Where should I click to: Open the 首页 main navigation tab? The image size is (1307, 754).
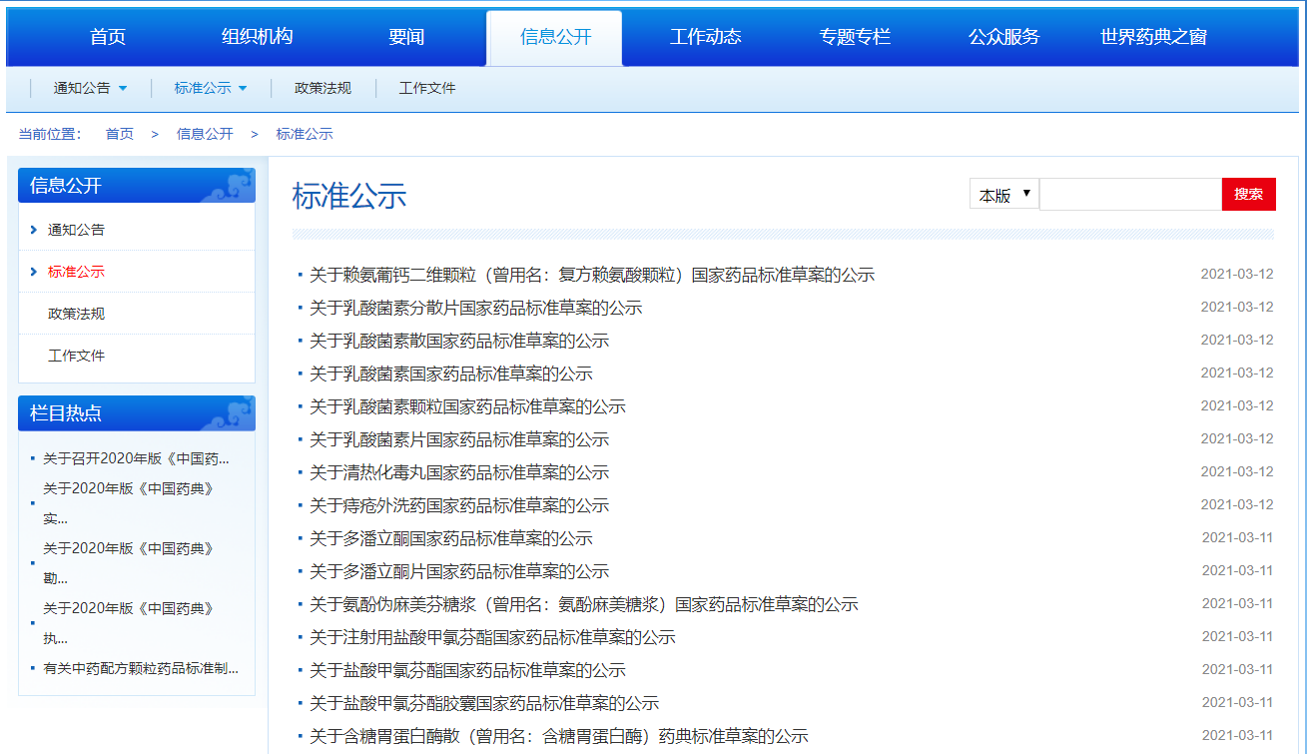click(108, 37)
